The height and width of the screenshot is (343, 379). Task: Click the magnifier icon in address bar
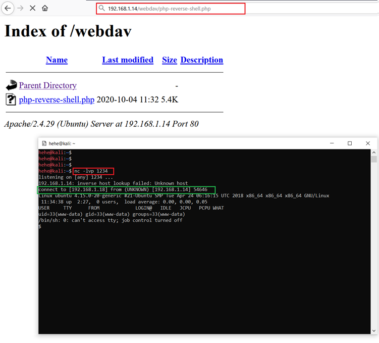[102, 9]
